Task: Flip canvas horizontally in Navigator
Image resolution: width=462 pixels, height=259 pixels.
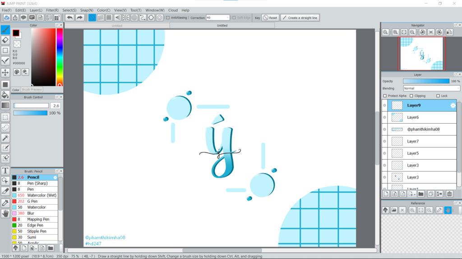Action: [x=449, y=32]
